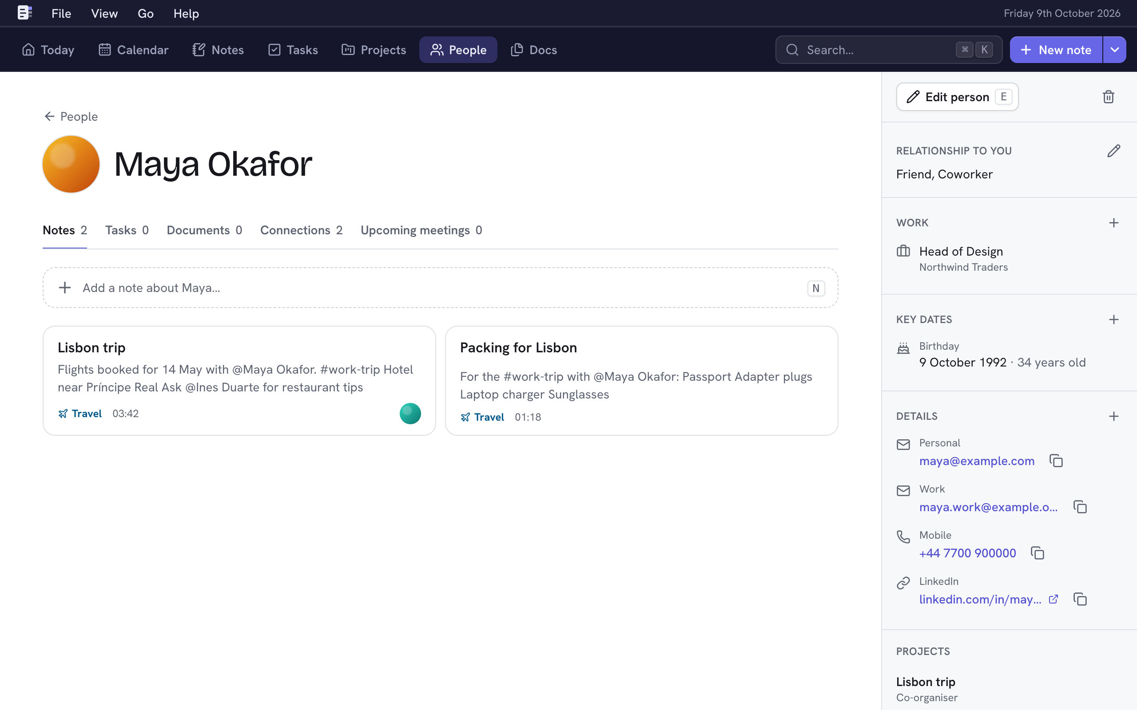Open the Notes section in navigation
This screenshot has height=710, width=1137.
(x=218, y=50)
